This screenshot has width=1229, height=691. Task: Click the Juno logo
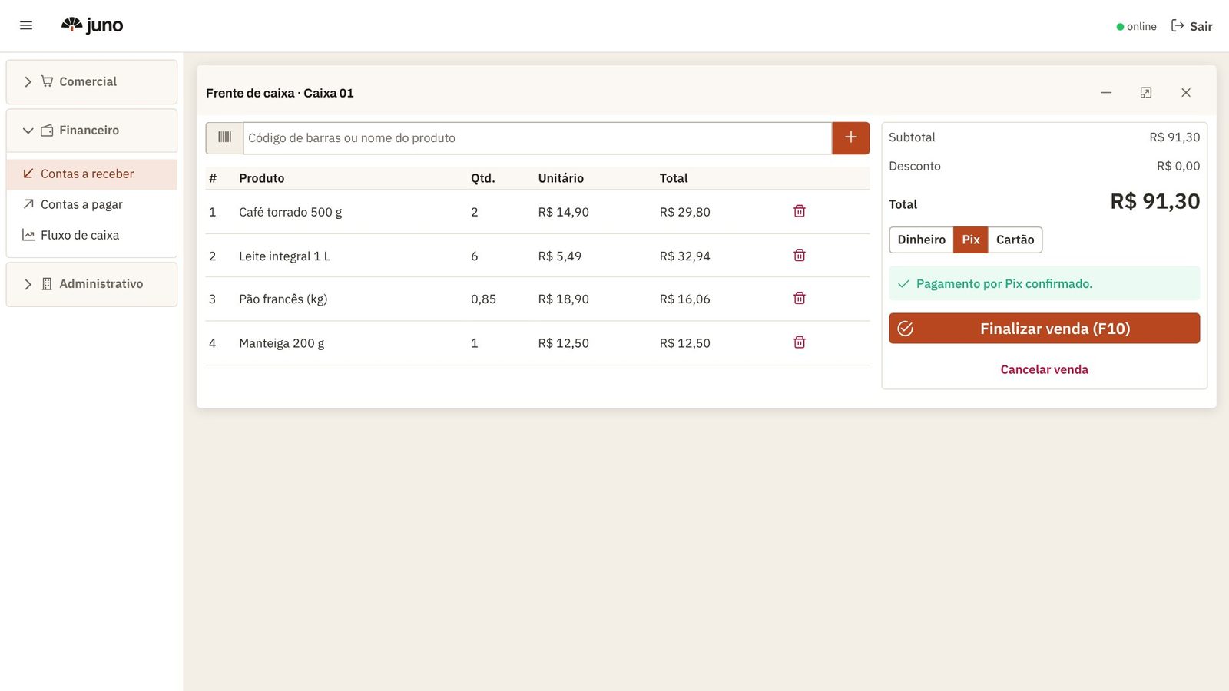point(92,25)
